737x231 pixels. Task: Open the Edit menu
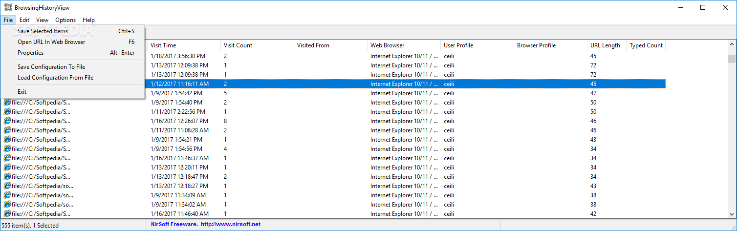[24, 20]
